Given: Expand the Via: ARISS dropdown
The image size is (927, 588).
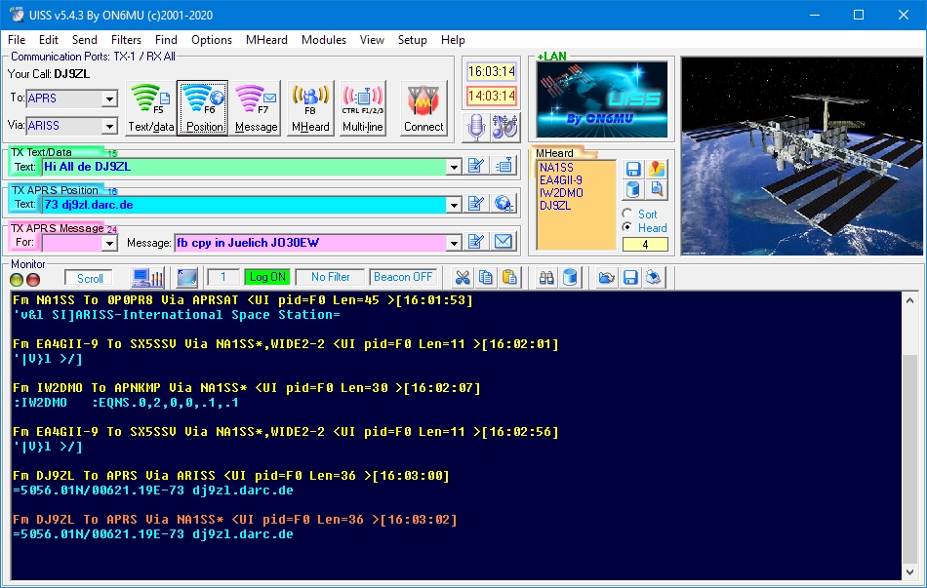Looking at the screenshot, I should tap(109, 126).
